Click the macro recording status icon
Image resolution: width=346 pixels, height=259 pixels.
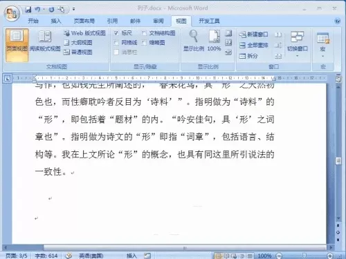(147, 256)
